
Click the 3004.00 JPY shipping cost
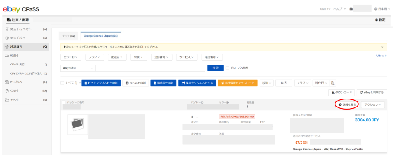(x=367, y=120)
